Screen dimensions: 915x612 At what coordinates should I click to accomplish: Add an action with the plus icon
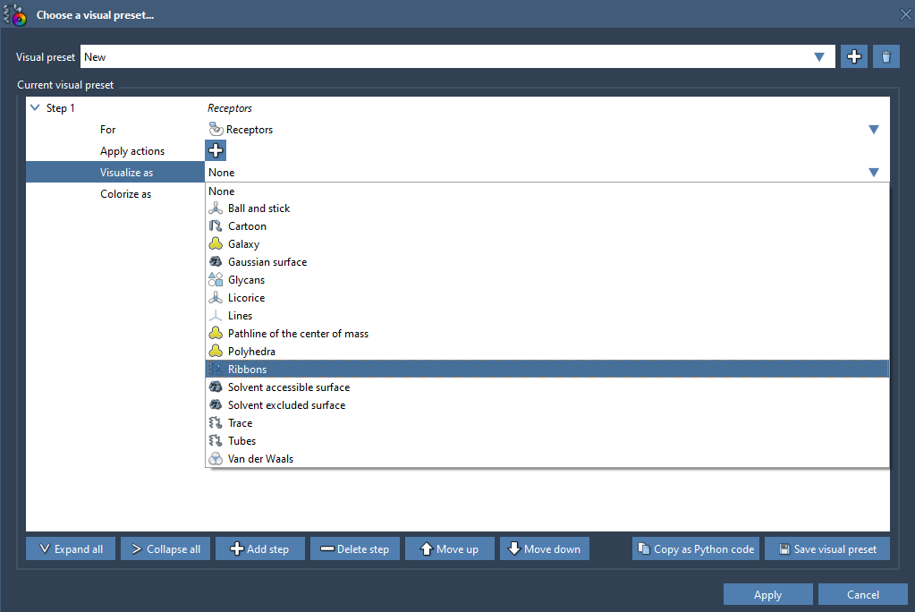tap(216, 151)
